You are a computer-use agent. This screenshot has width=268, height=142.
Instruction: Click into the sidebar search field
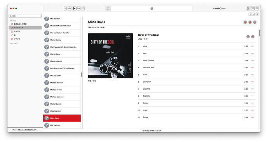coord(25,16)
